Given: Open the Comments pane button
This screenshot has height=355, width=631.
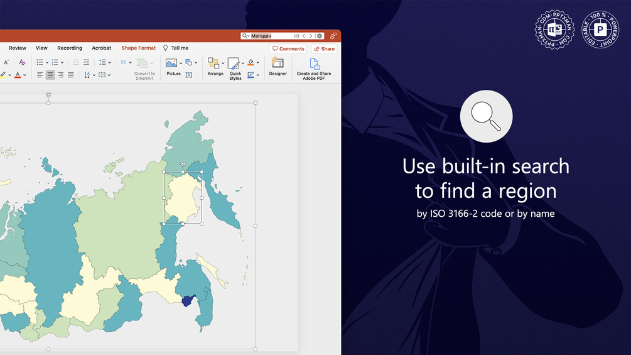Looking at the screenshot, I should pyautogui.click(x=288, y=49).
